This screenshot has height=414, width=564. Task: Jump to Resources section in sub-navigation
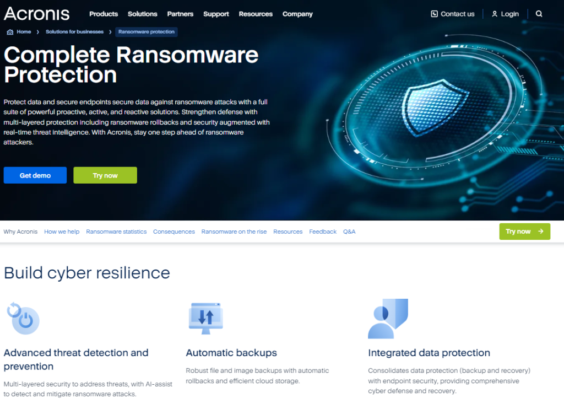(x=288, y=232)
